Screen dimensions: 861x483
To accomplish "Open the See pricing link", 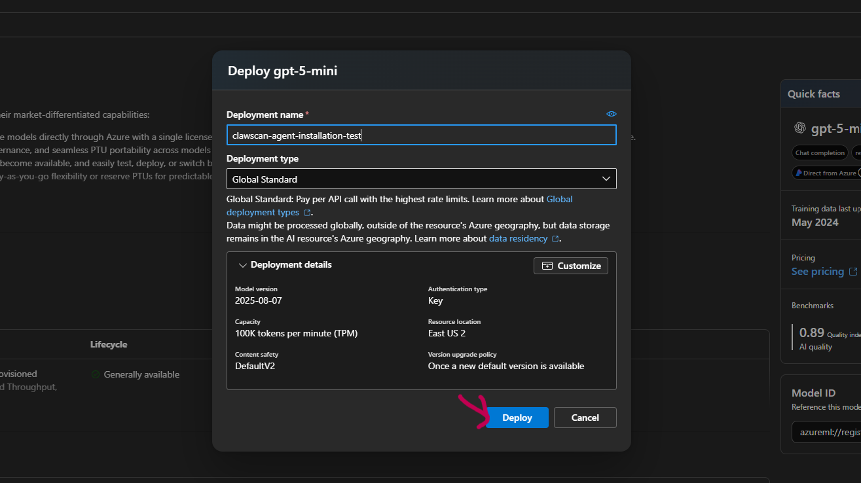I will pyautogui.click(x=818, y=272).
